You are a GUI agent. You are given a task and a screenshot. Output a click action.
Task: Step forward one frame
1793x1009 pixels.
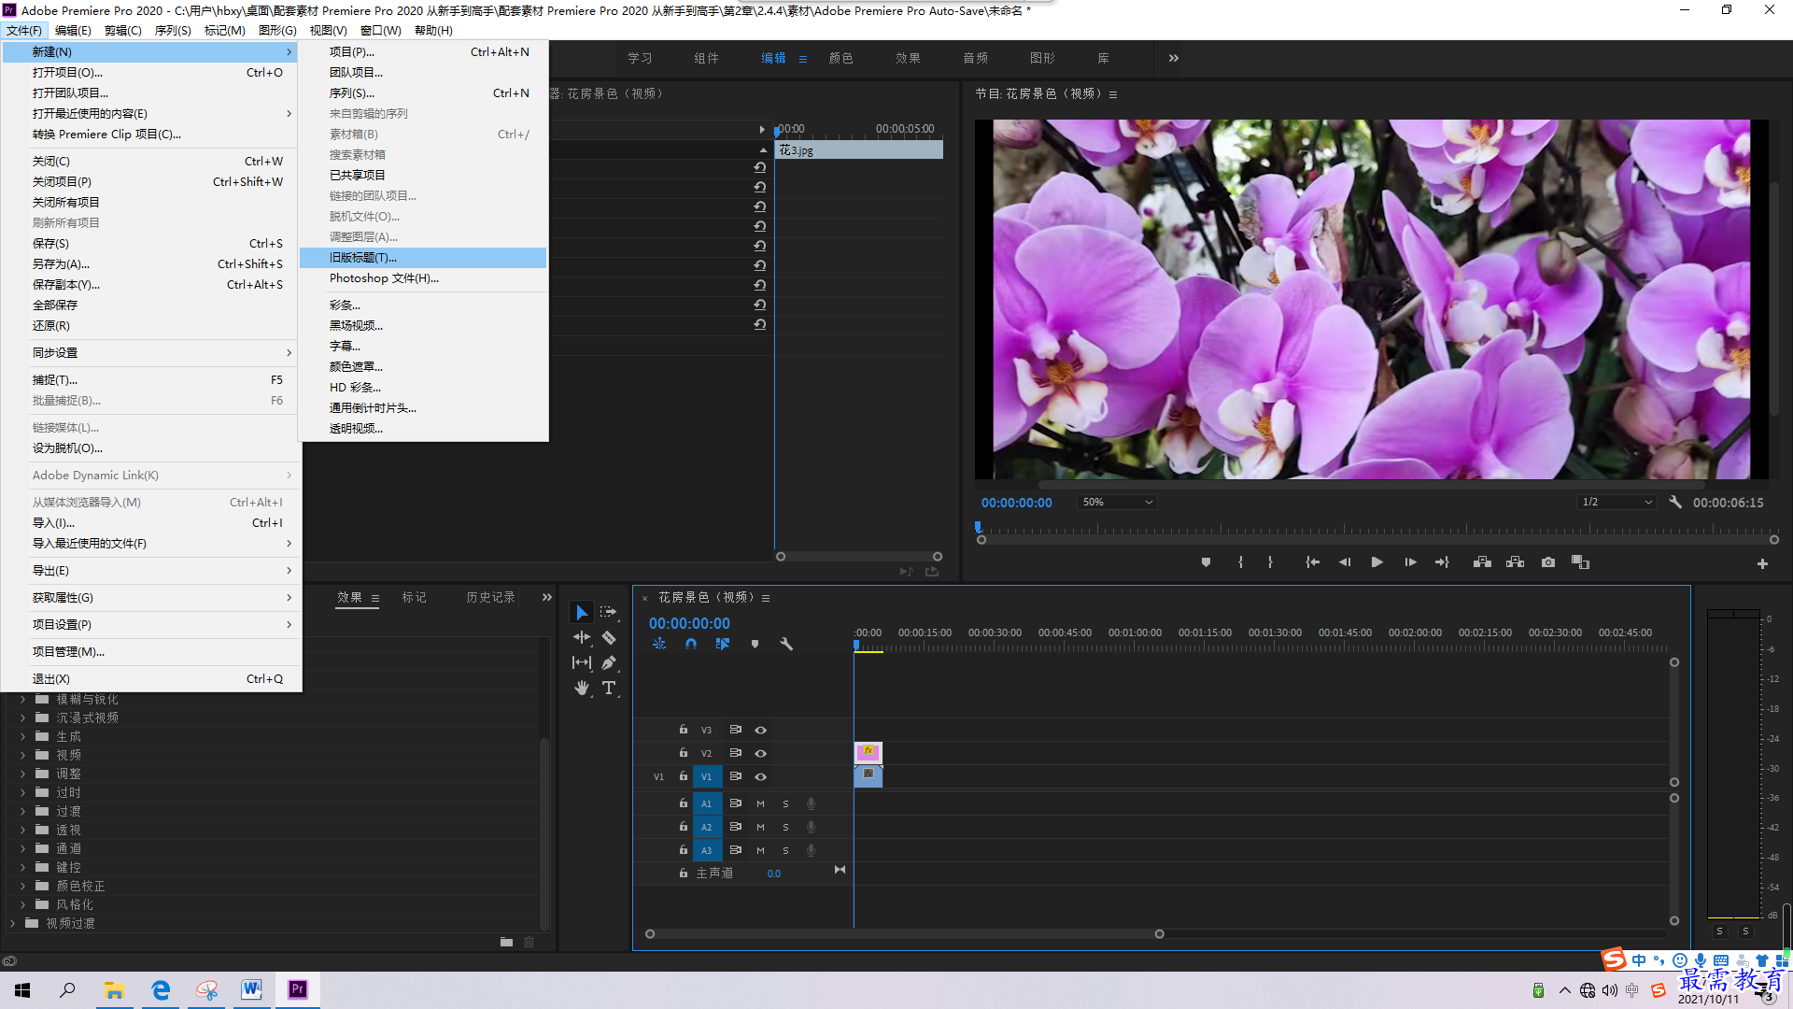click(x=1410, y=562)
